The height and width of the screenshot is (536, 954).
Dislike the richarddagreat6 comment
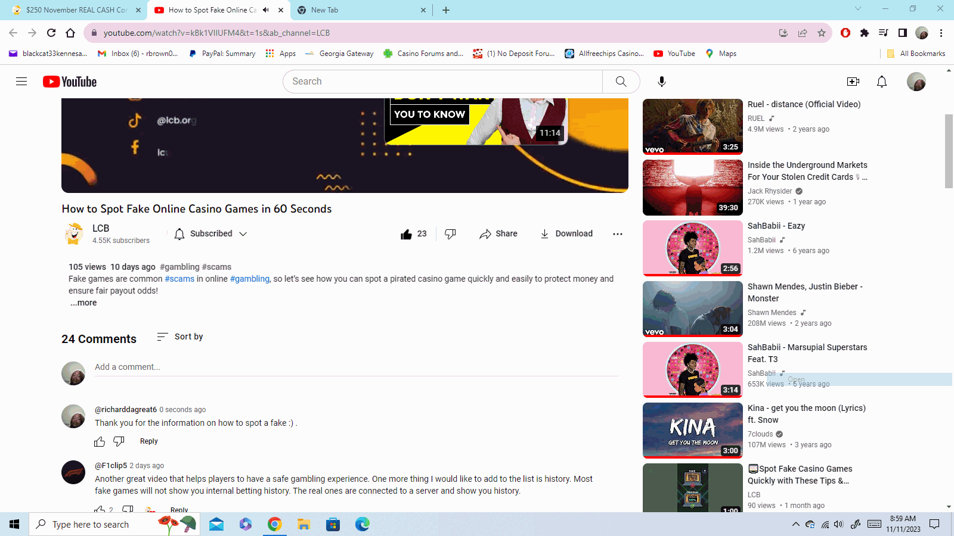point(119,441)
